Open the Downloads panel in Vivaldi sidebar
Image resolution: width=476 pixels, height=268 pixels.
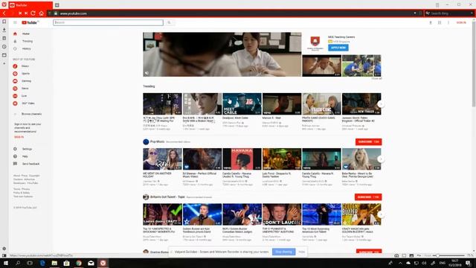pyautogui.click(x=4, y=30)
